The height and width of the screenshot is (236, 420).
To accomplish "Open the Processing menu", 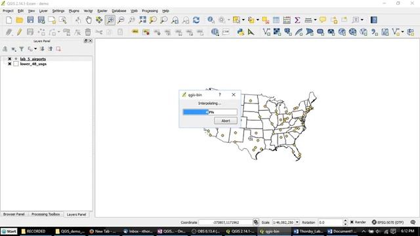I will 150,11.
